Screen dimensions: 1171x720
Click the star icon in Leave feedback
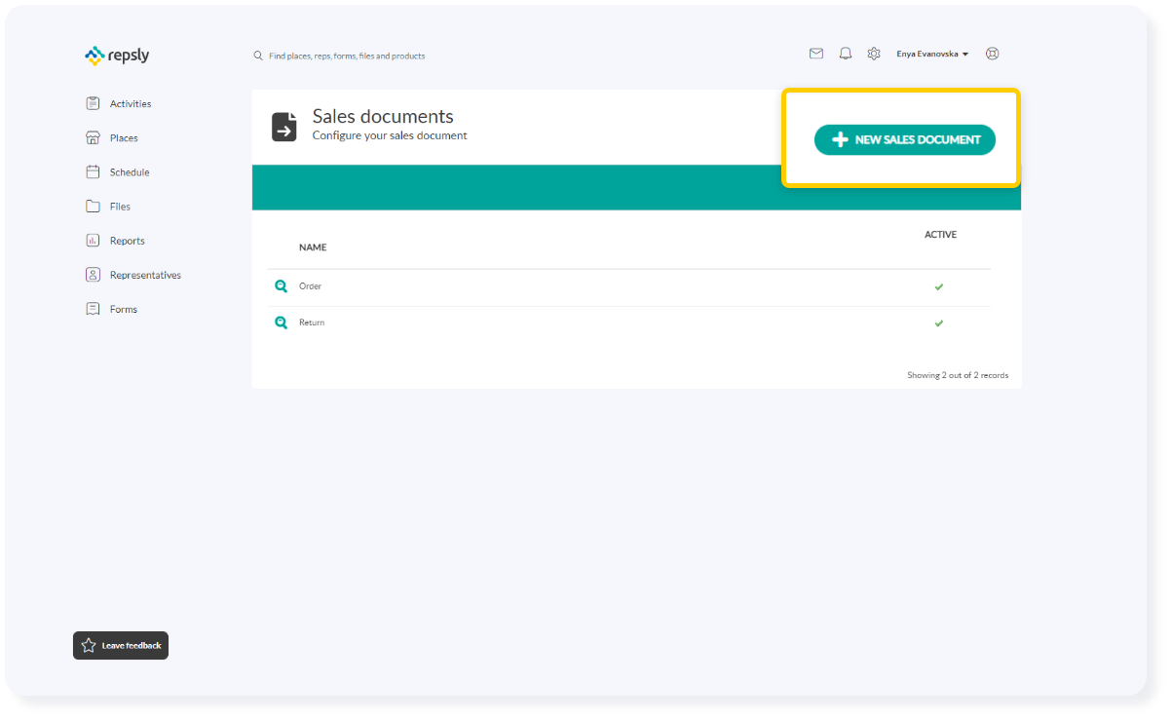(x=89, y=645)
